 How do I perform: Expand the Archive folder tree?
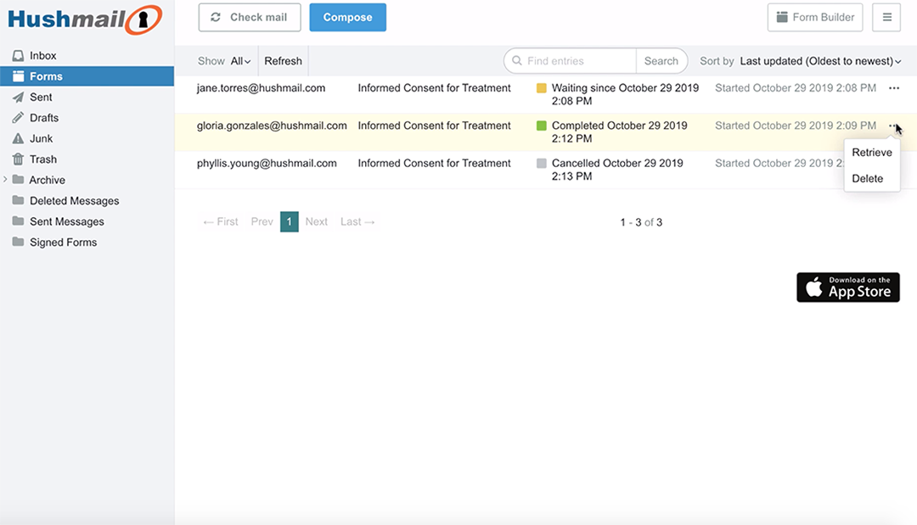click(6, 180)
